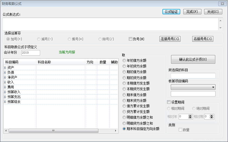
Task: Click the 会计年份 input field
Action: (x=30, y=53)
